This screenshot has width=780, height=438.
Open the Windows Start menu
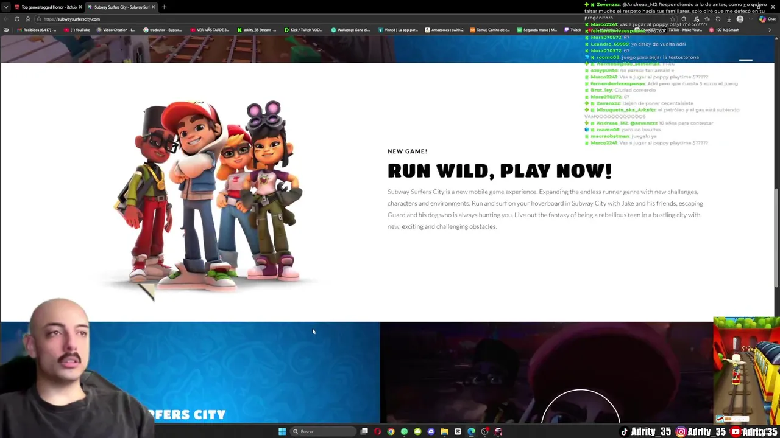[x=282, y=431]
